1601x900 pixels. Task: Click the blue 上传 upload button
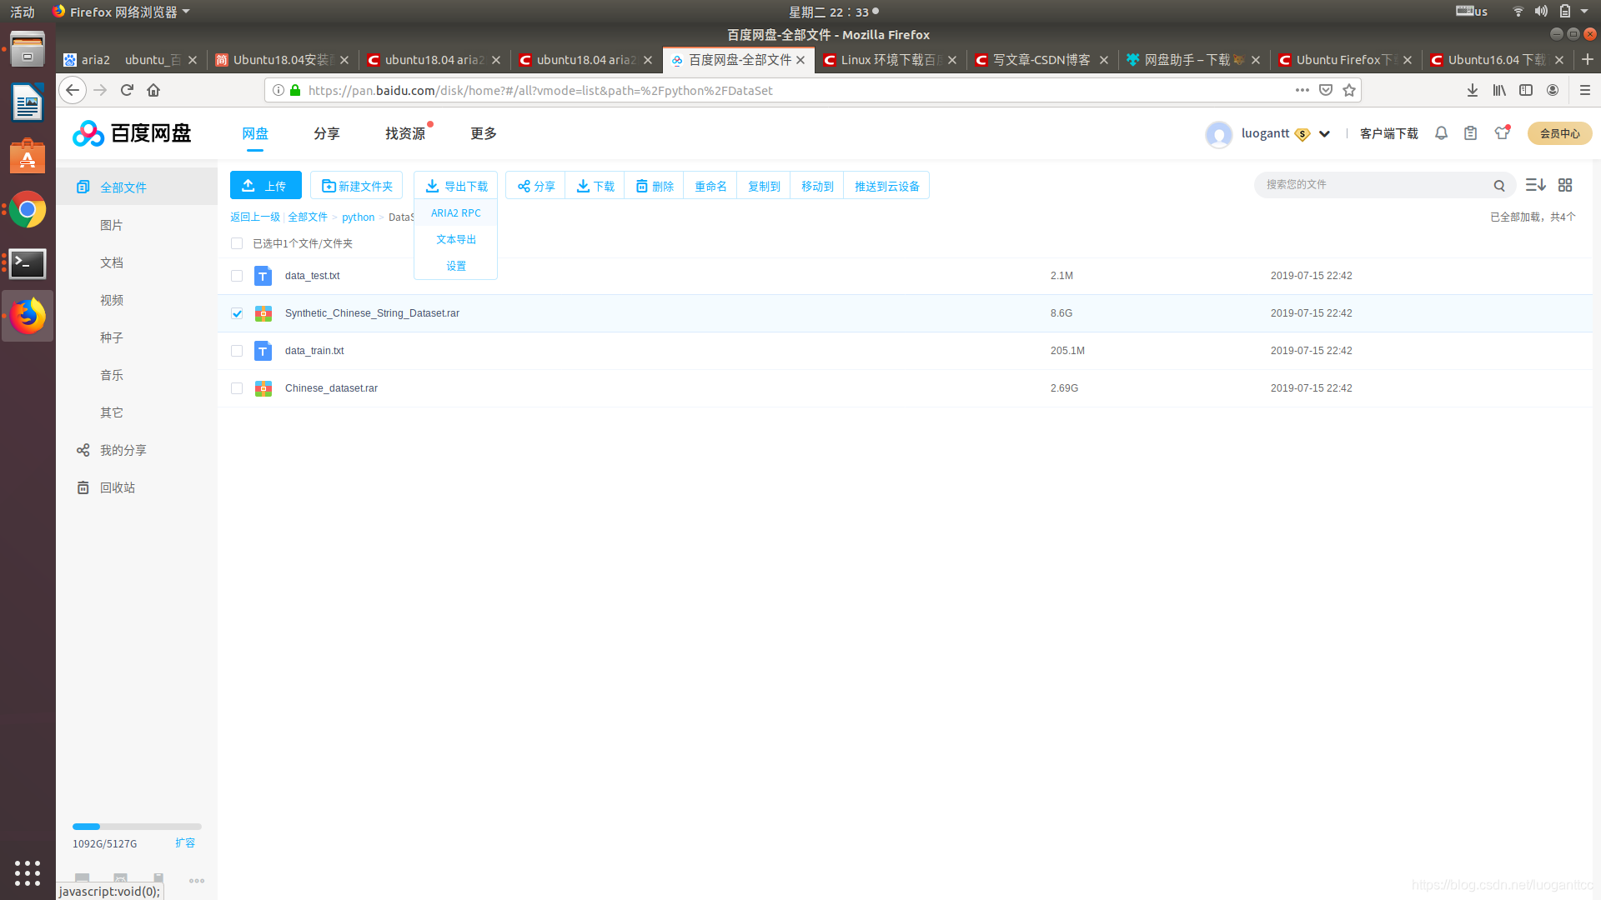point(265,186)
